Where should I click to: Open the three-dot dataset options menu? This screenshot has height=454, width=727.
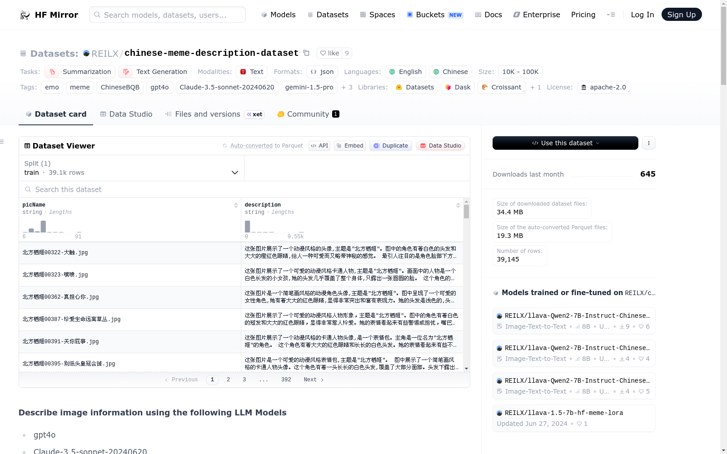tap(648, 143)
